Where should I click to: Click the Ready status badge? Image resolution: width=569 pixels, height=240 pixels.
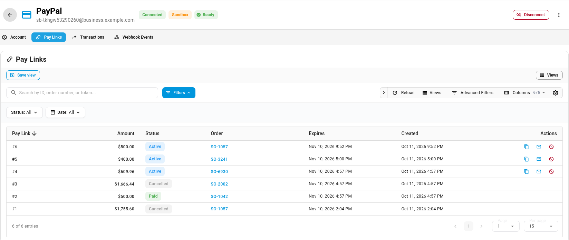[x=206, y=15]
